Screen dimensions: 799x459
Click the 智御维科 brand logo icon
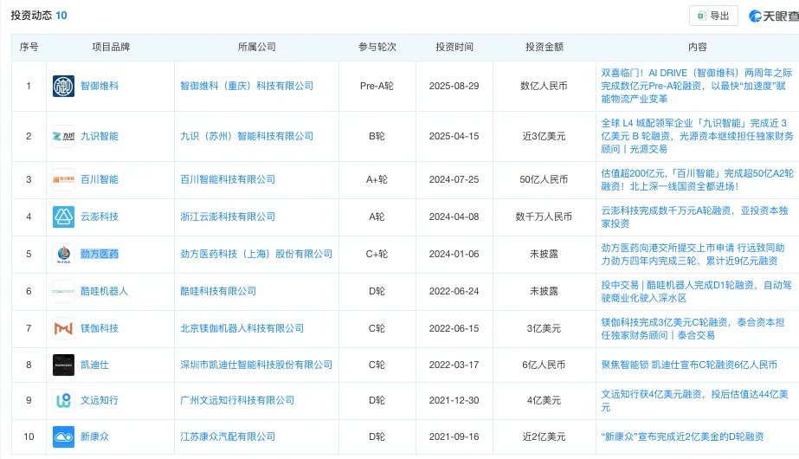coord(63,87)
